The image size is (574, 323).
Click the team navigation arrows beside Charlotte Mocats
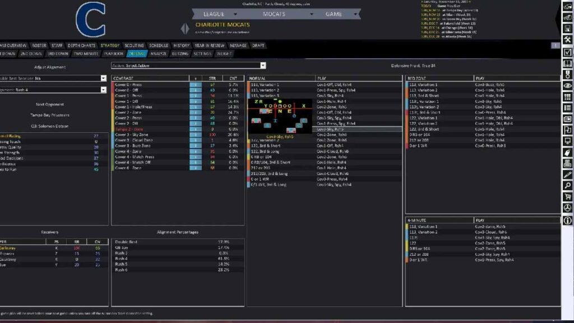(186, 28)
